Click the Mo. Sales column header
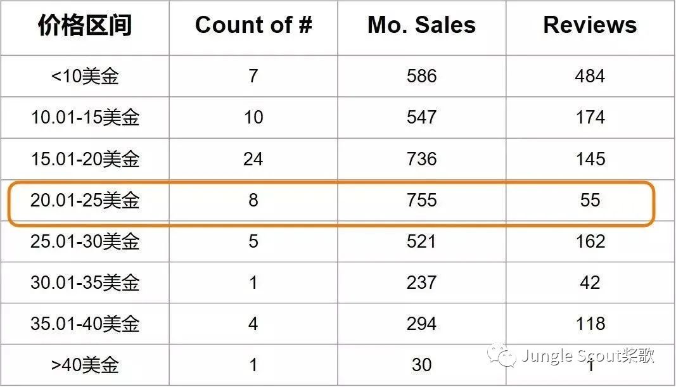The image size is (676, 387). click(422, 25)
